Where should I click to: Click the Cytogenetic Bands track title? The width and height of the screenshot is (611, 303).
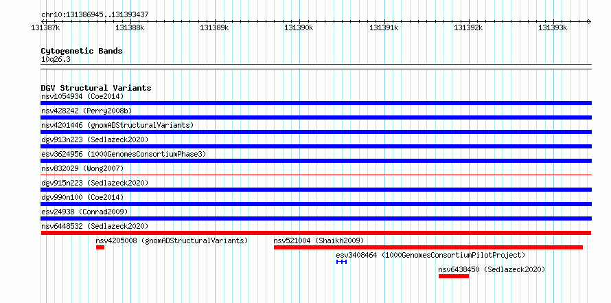[82, 51]
